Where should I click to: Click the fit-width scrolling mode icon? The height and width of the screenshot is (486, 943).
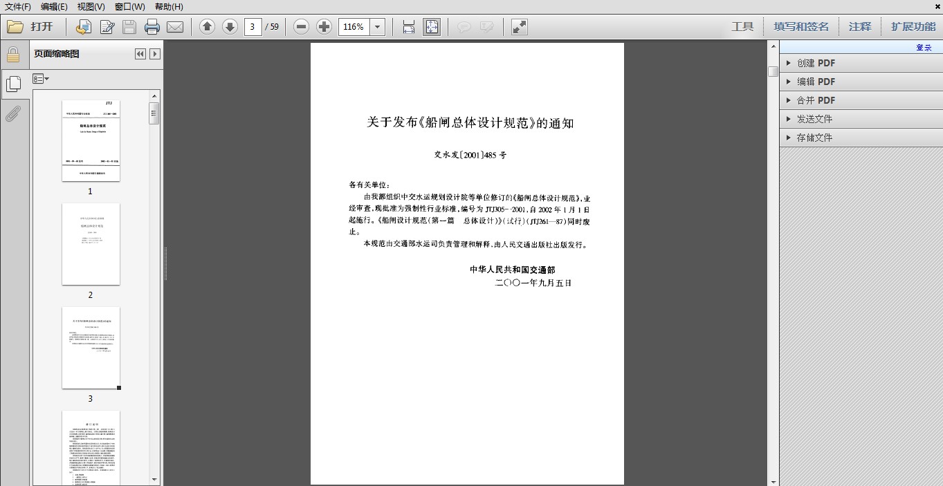point(409,27)
